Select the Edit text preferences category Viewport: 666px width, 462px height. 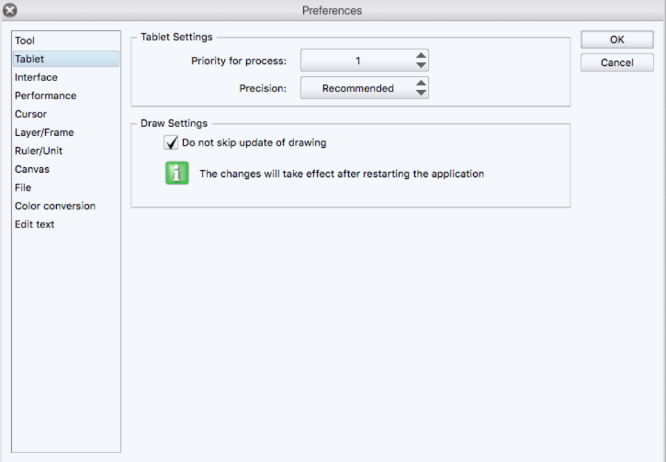[x=35, y=225]
